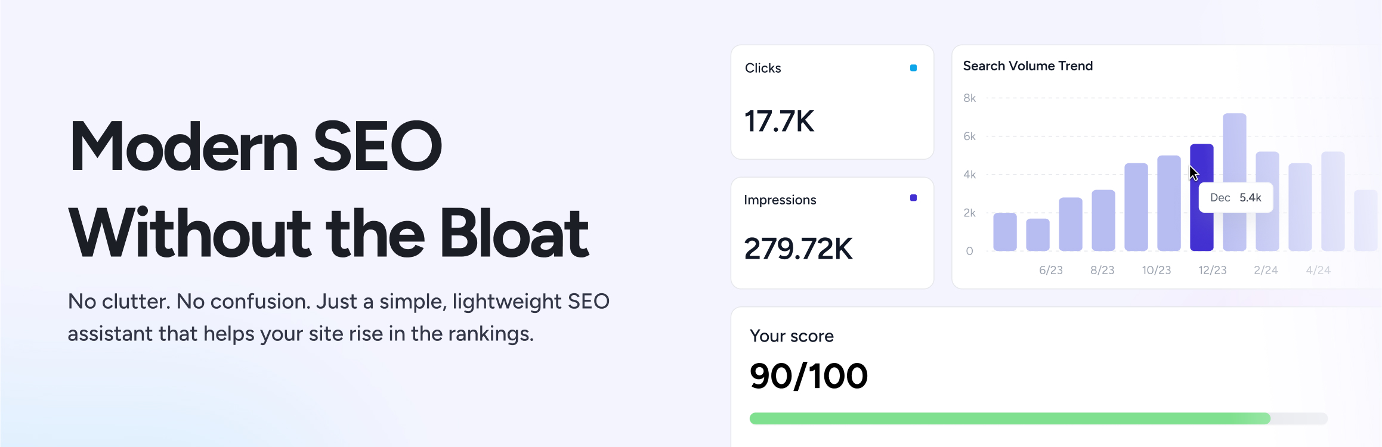1382x447 pixels.
Task: Click the Your score label
Action: point(791,336)
